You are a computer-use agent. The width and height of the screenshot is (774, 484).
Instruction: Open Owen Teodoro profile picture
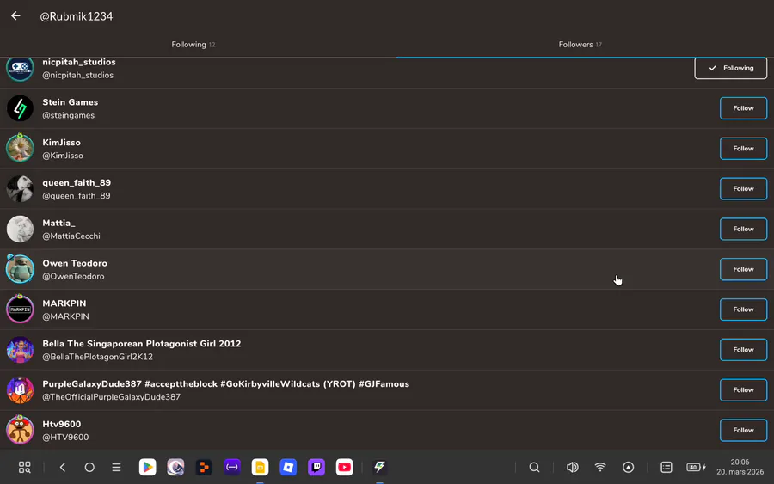[20, 269]
